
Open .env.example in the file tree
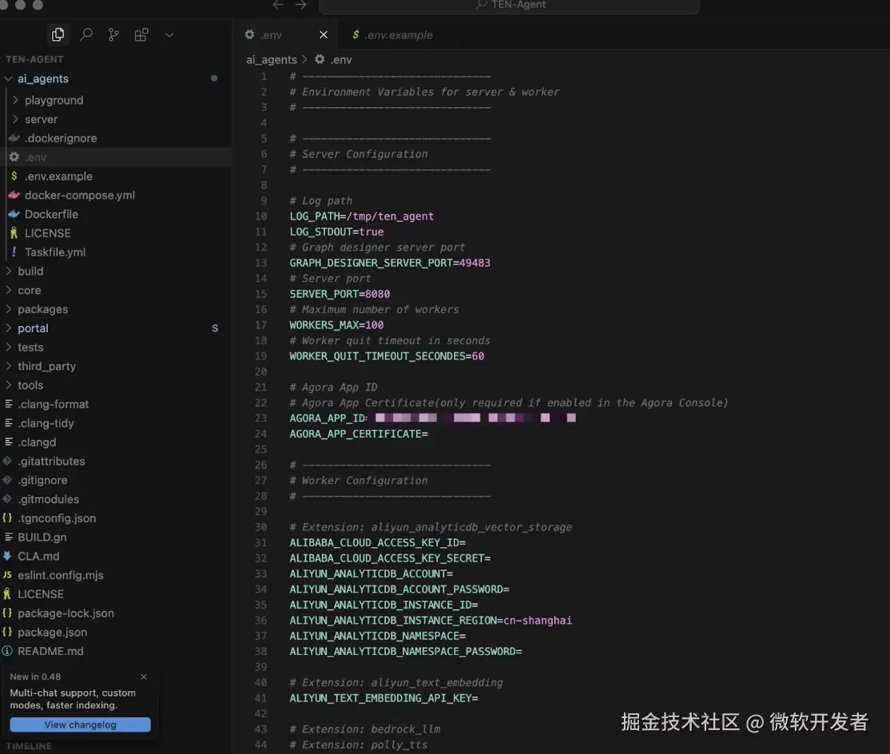(115, 176)
